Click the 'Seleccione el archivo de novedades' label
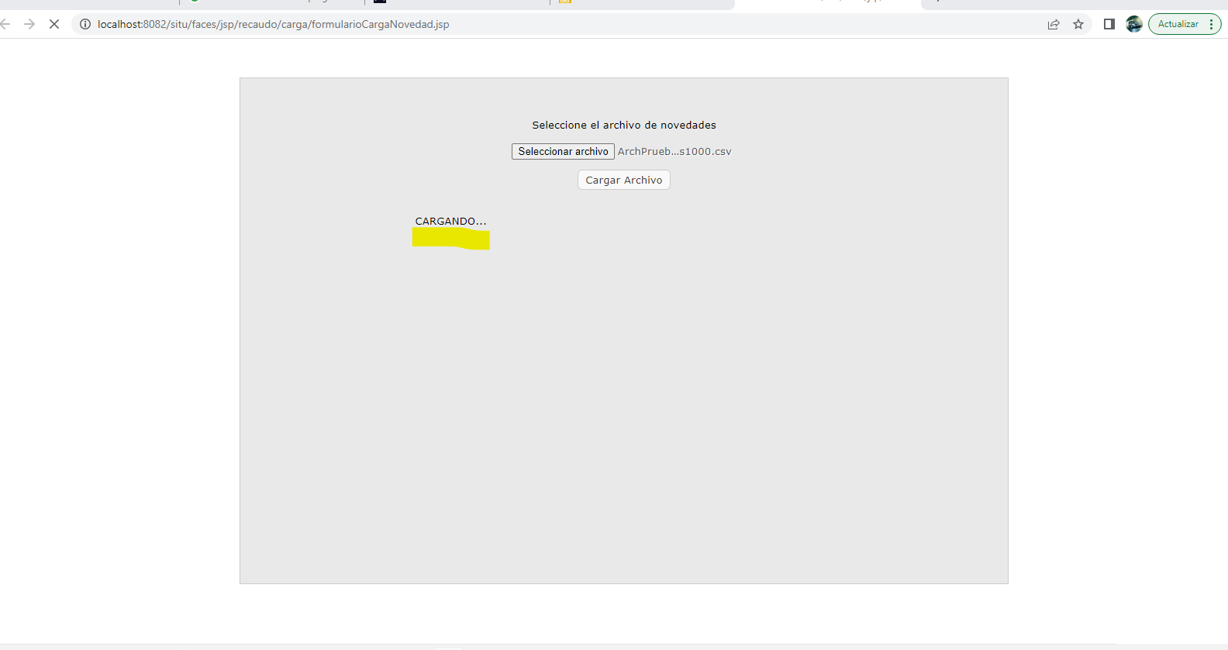Viewport: 1228px width, 650px height. [x=623, y=126]
